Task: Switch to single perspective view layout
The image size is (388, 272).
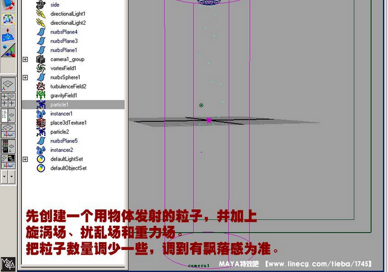Action: point(8,85)
